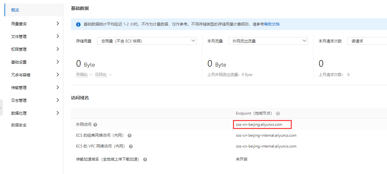Click help icon beside 传输加速域名
Image resolution: width=387 pixels, height=174 pixels.
(x=145, y=159)
